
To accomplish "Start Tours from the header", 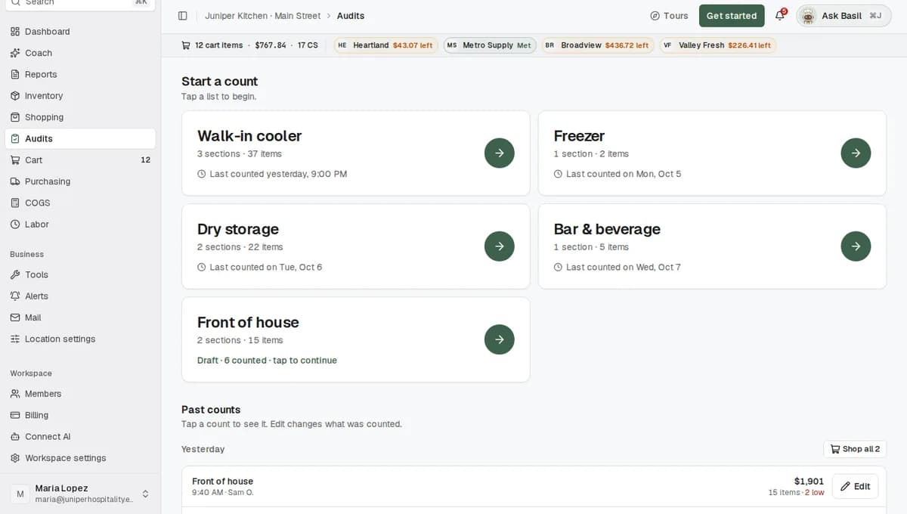I will point(669,16).
